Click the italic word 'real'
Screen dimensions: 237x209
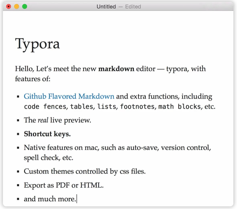tap(43, 120)
